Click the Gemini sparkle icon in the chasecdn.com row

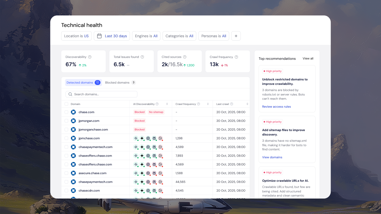click(x=142, y=191)
